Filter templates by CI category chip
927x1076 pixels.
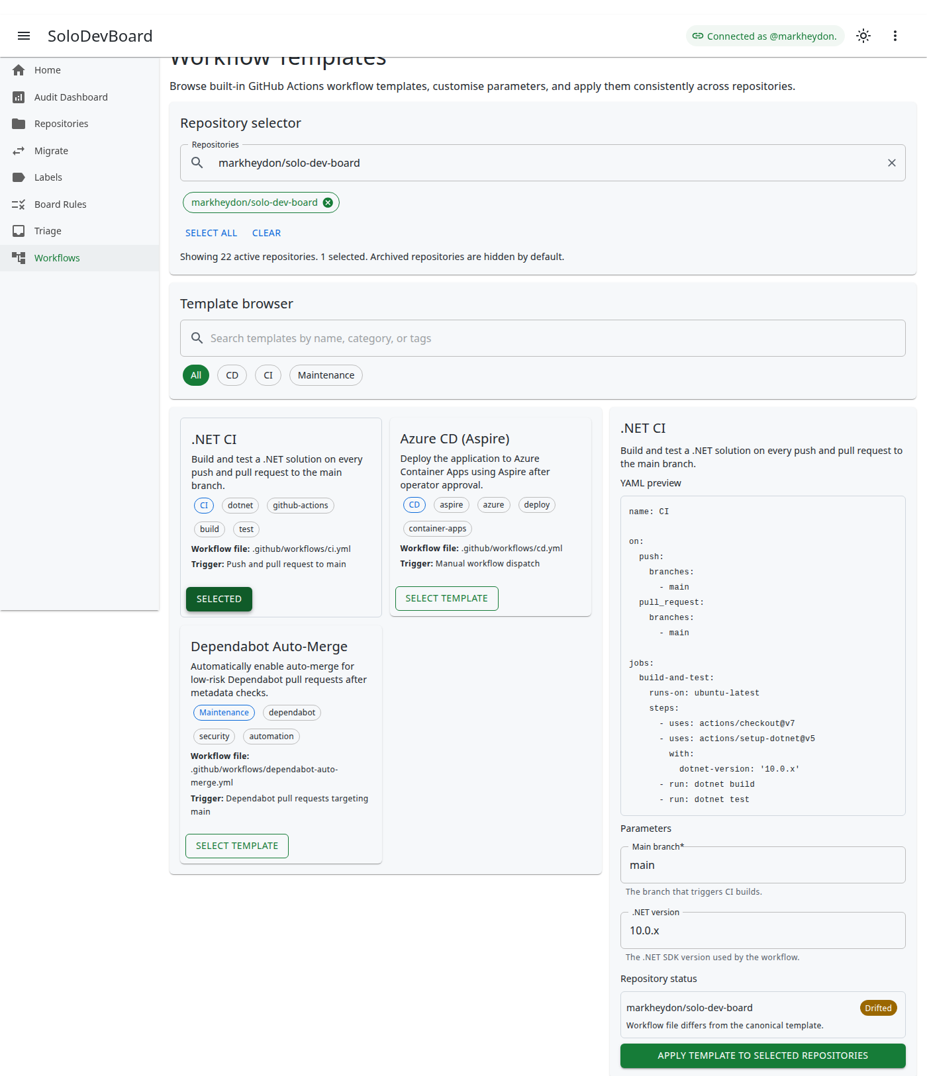[268, 375]
